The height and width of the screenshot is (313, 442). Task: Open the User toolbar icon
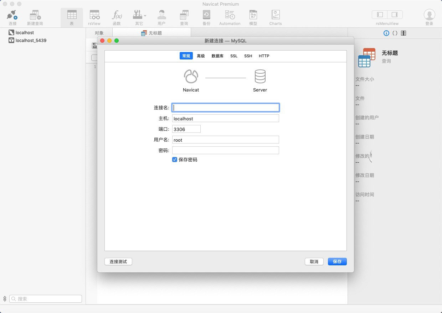pos(161,15)
